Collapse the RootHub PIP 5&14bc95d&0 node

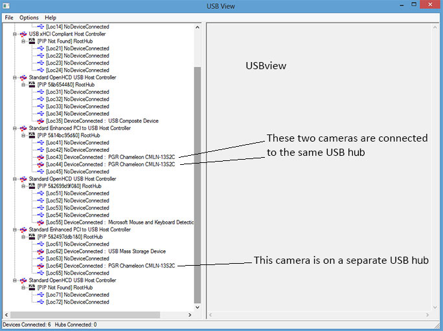[x=23, y=135]
